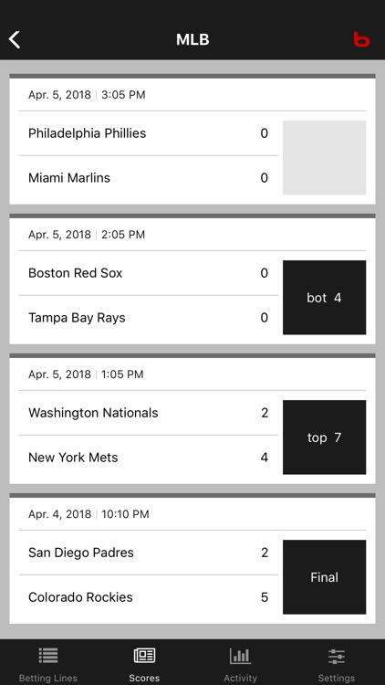Tap the MLB title in header
Viewport: 385px width, 685px height.
[x=192, y=40]
